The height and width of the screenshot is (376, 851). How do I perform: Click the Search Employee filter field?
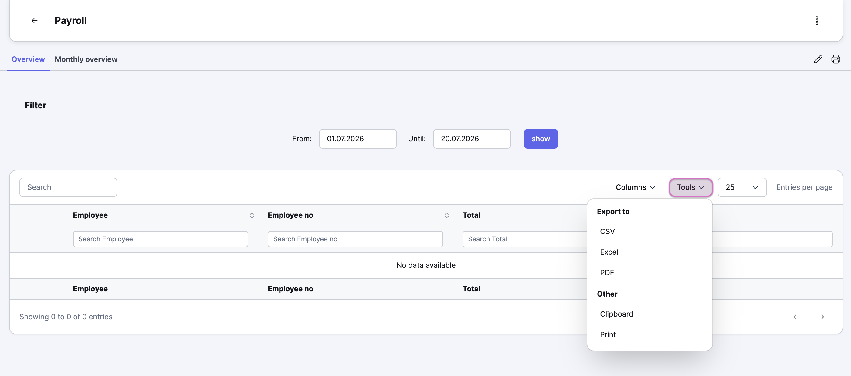(x=161, y=239)
